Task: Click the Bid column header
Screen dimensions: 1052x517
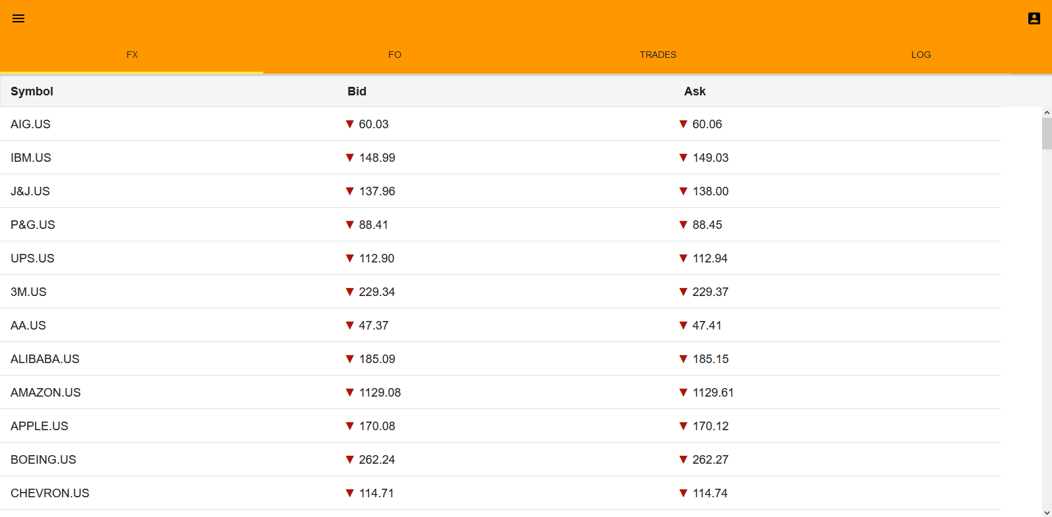Action: coord(357,91)
